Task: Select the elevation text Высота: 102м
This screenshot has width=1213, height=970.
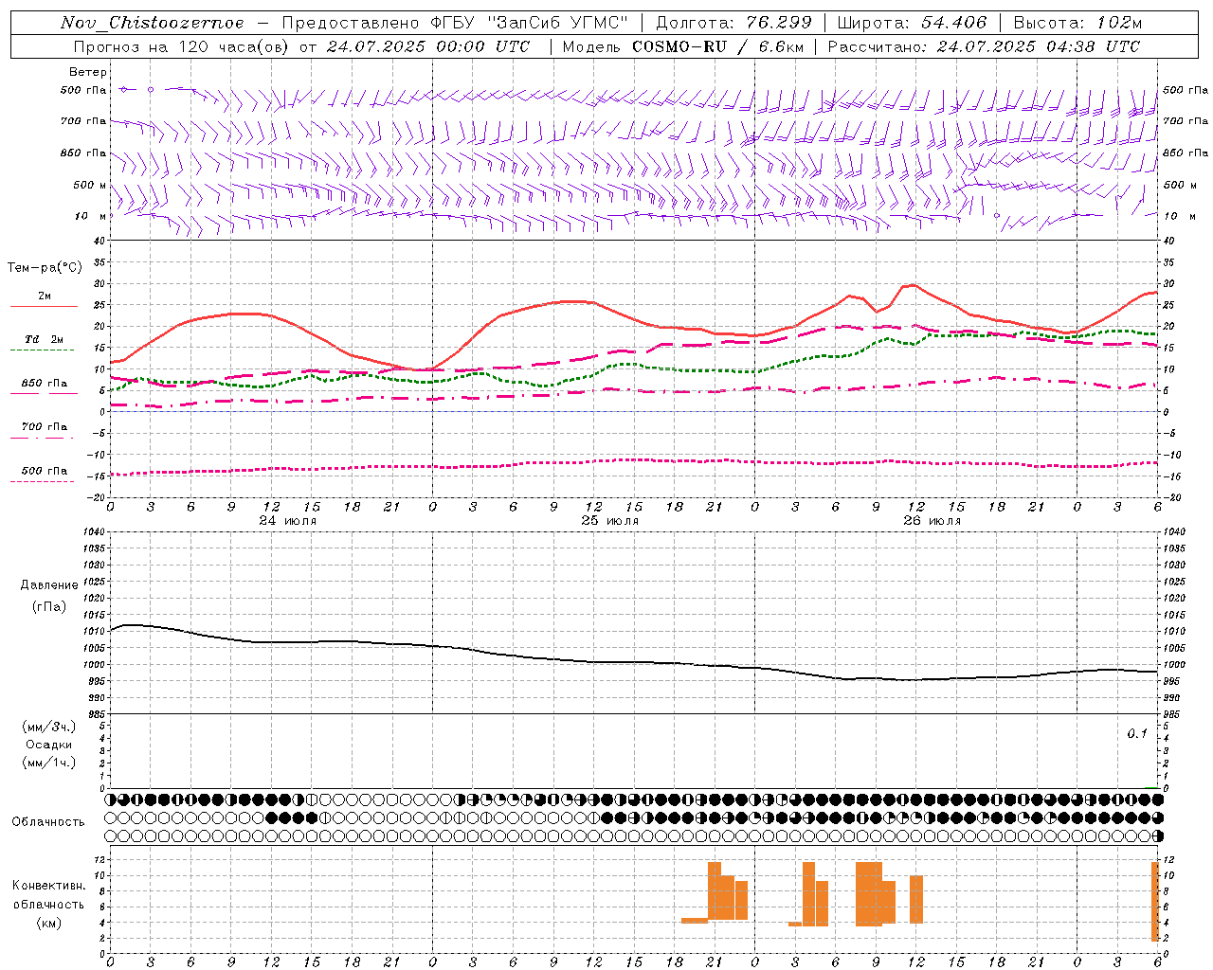Action: coord(1077,23)
